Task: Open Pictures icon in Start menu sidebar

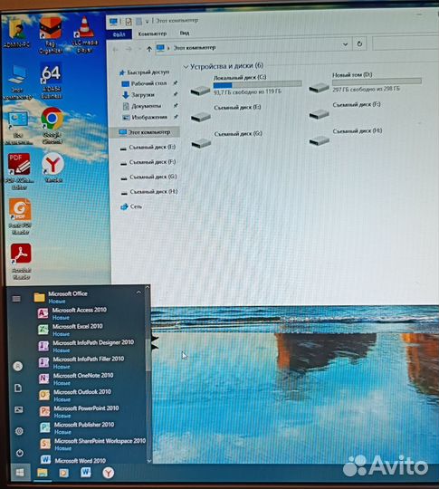Action: coord(19,409)
